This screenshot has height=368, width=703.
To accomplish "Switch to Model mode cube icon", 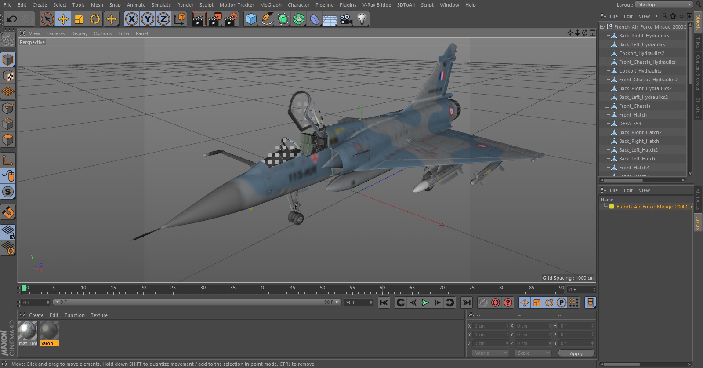I will point(8,60).
